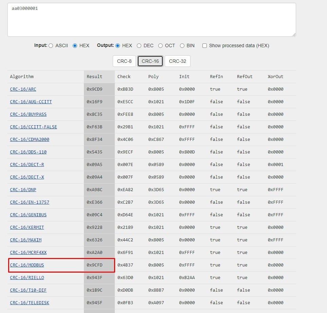Click the MAXIM result 0x6326
Image resolution: width=327 pixels, height=313 pixels.
pos(94,240)
